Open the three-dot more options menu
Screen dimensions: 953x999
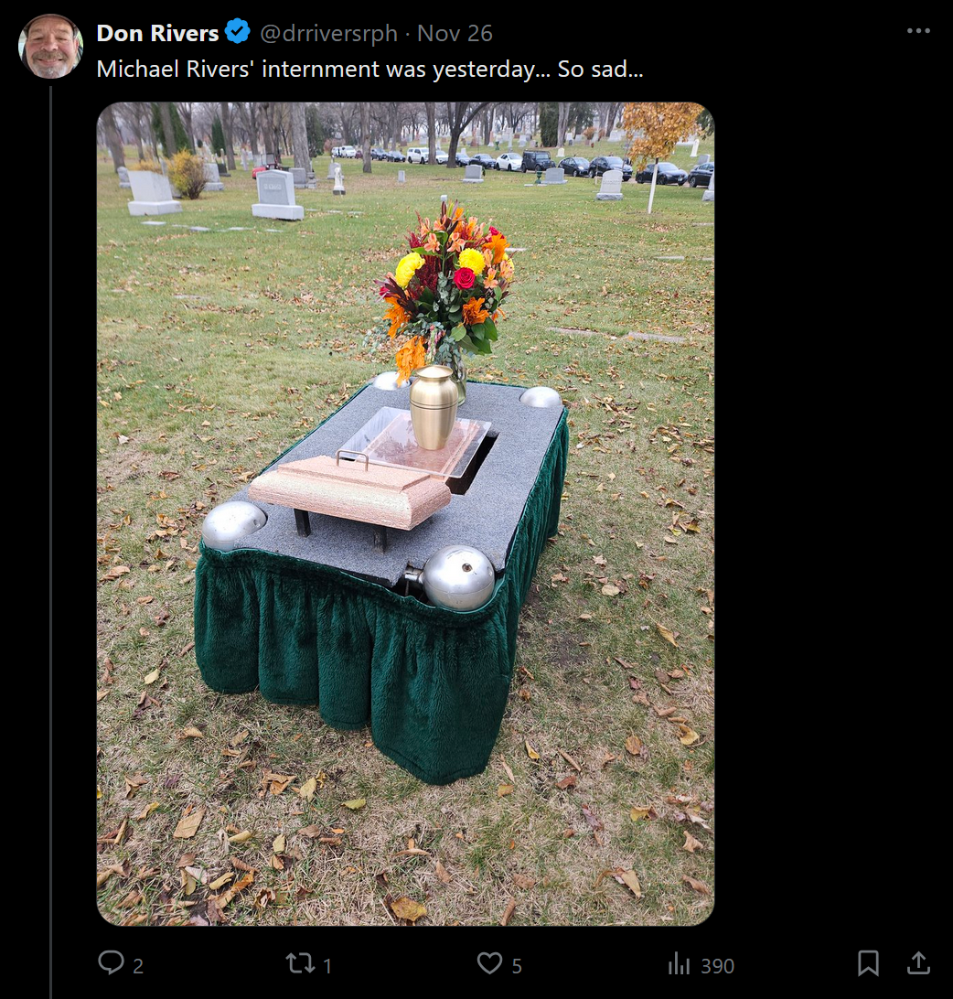pos(918,30)
